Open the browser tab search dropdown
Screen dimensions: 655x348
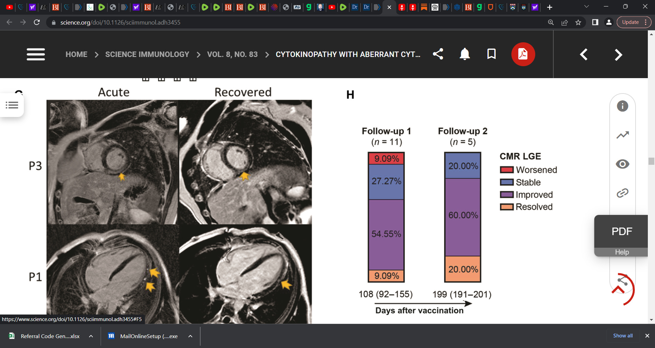pos(586,6)
